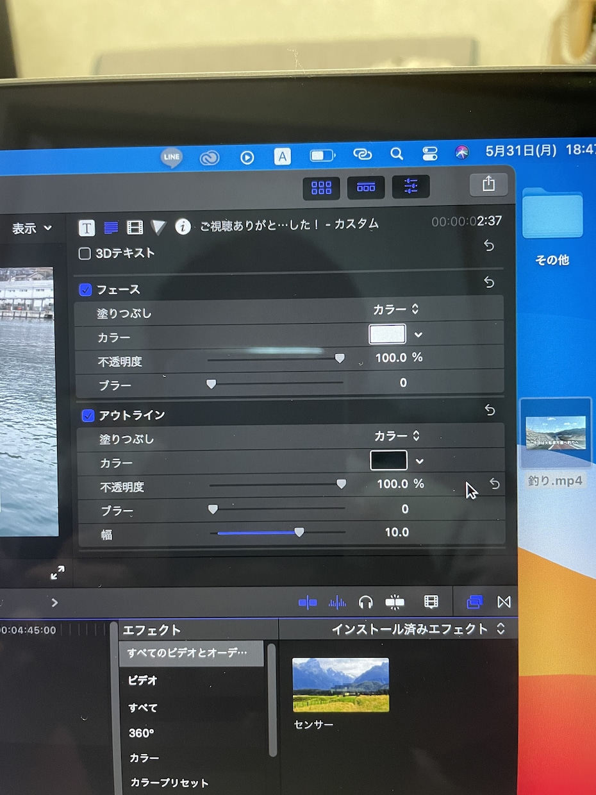Reset the フェース section arrow

point(490,282)
